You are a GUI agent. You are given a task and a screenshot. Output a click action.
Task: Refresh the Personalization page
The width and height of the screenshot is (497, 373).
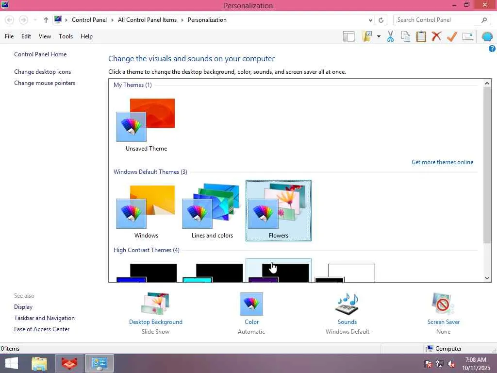pyautogui.click(x=381, y=20)
